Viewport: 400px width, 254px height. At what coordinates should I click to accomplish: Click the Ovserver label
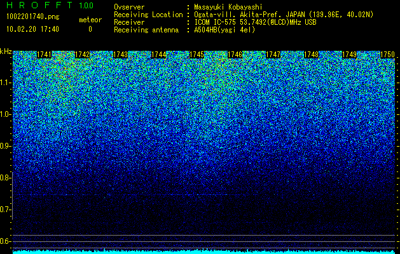pos(129,7)
